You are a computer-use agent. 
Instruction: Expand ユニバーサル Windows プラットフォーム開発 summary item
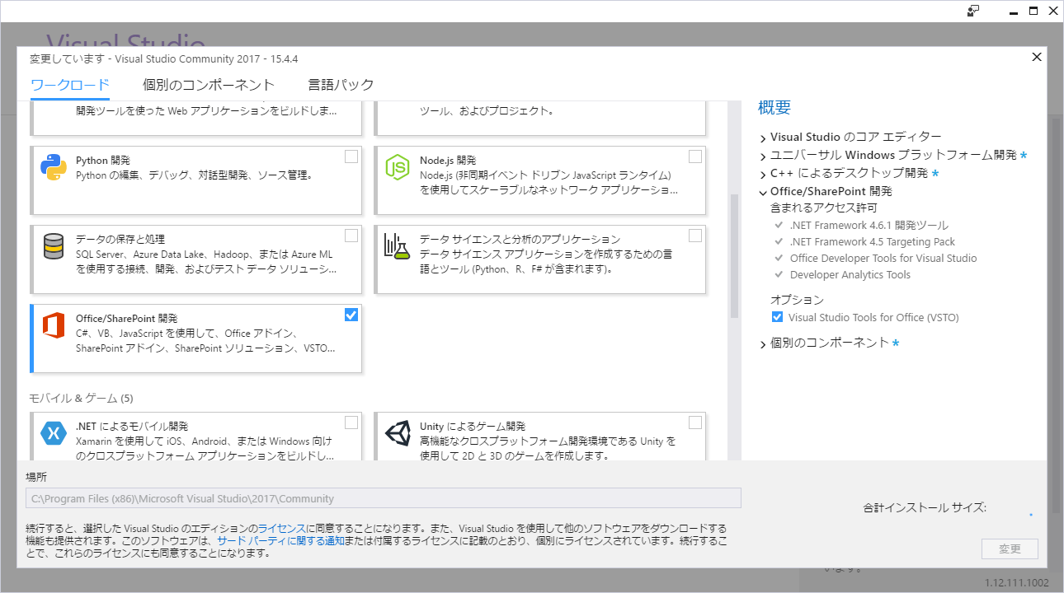(764, 156)
